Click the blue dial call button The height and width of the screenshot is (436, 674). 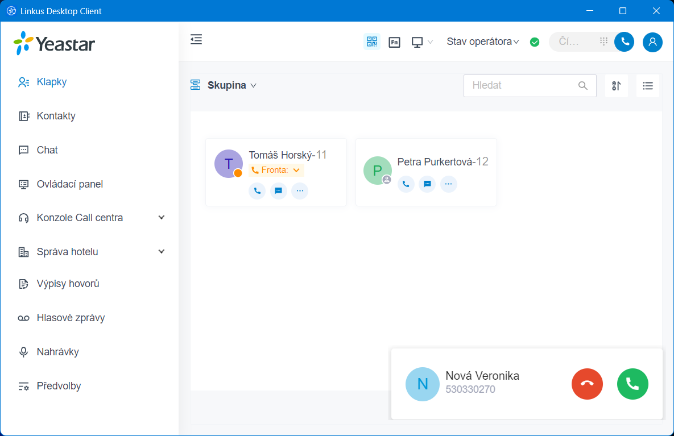(x=624, y=41)
